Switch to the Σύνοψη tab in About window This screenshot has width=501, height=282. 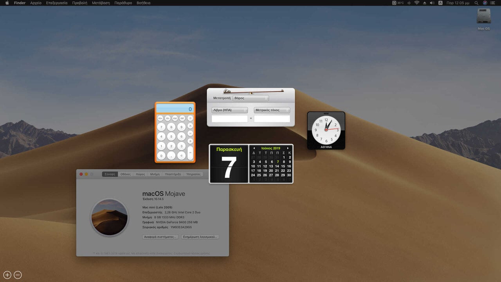110,174
